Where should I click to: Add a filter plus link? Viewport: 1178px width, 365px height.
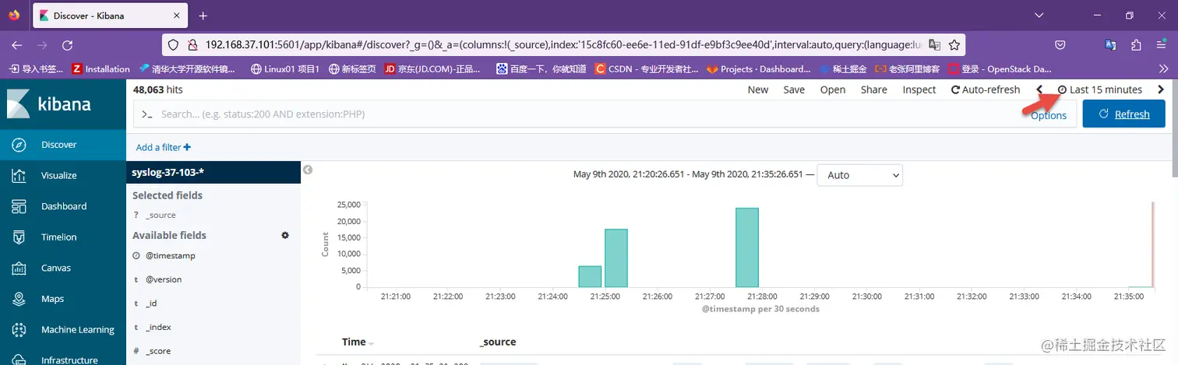pos(164,147)
